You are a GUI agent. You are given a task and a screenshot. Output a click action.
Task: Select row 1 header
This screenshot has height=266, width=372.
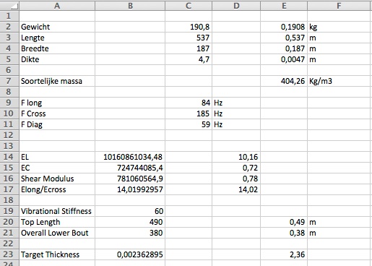pyautogui.click(x=9, y=16)
